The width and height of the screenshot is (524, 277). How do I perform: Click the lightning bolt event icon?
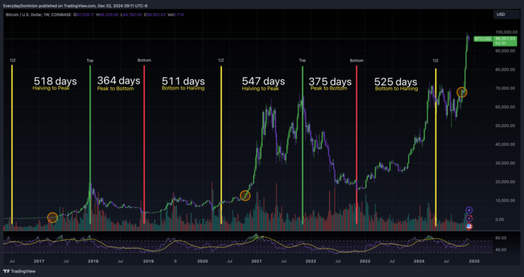coord(469,219)
